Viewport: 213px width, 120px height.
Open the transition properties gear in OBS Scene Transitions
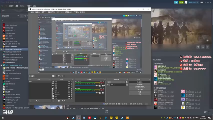[127, 82]
